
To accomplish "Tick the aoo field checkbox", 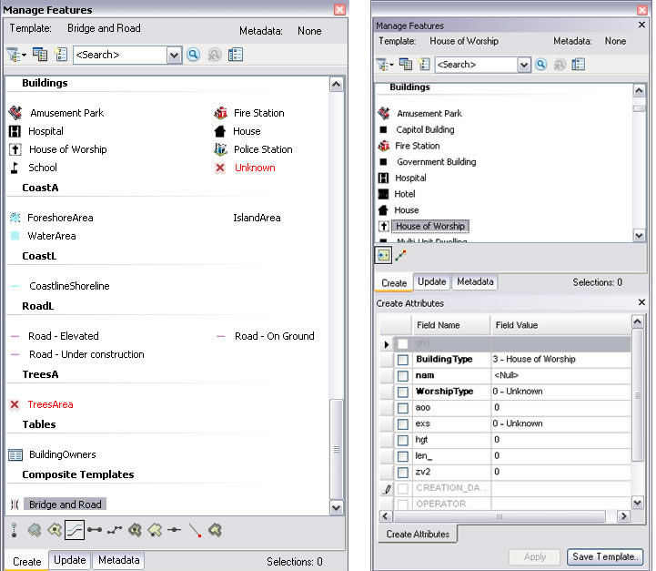I will coord(403,408).
